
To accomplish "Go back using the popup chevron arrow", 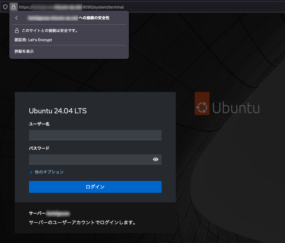I will click(x=17, y=18).
